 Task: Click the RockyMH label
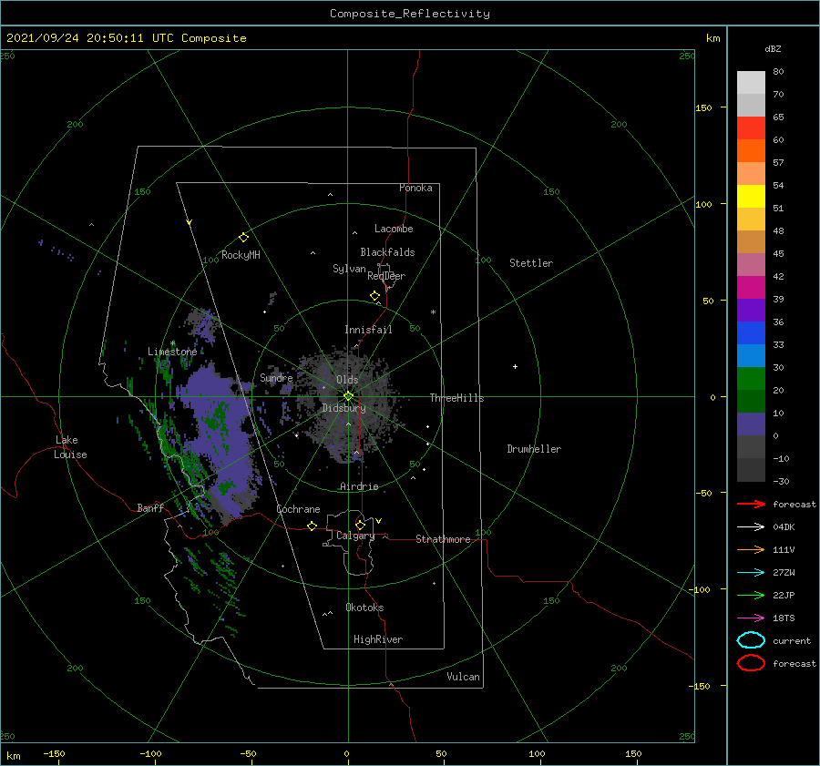click(x=241, y=255)
